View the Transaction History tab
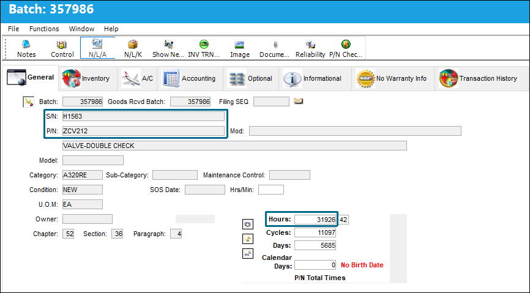530x293 pixels. tap(481, 78)
